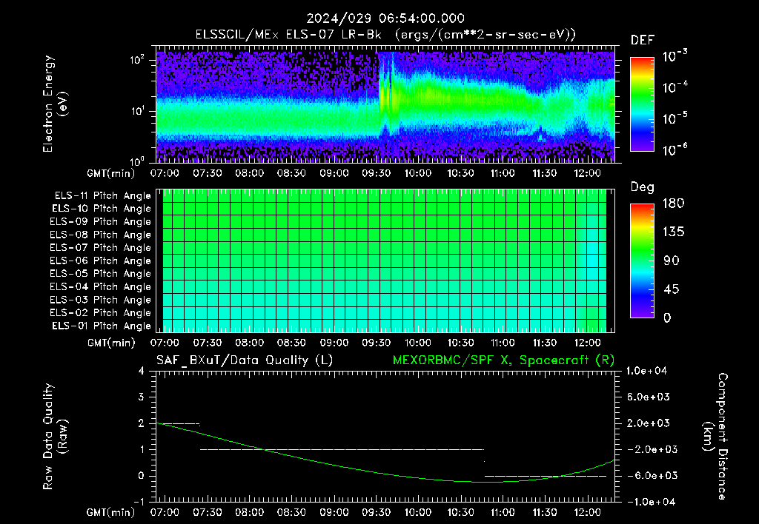The image size is (759, 524).
Task: Select the green MEXORBMC/SPF X, Spacecraft (R) title
Action: point(503,360)
